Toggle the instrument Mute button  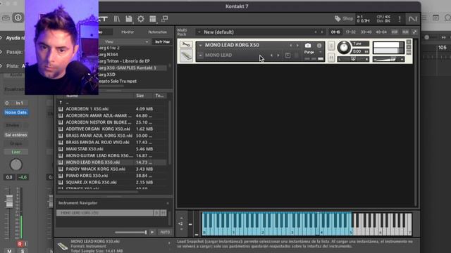click(x=331, y=58)
